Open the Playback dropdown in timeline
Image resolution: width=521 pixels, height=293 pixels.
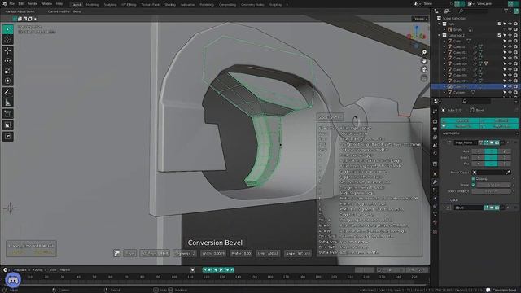[x=22, y=269]
